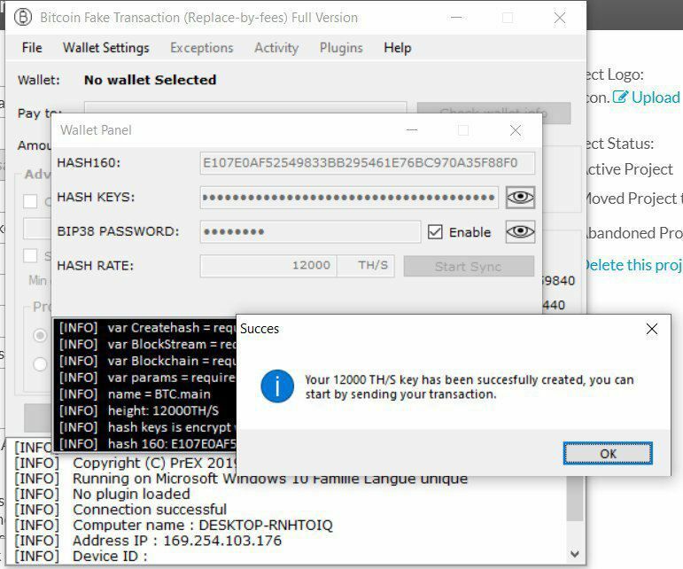Image resolution: width=683 pixels, height=569 pixels.
Task: Click console line 'height: 12000TH/S'
Action: 163,411
